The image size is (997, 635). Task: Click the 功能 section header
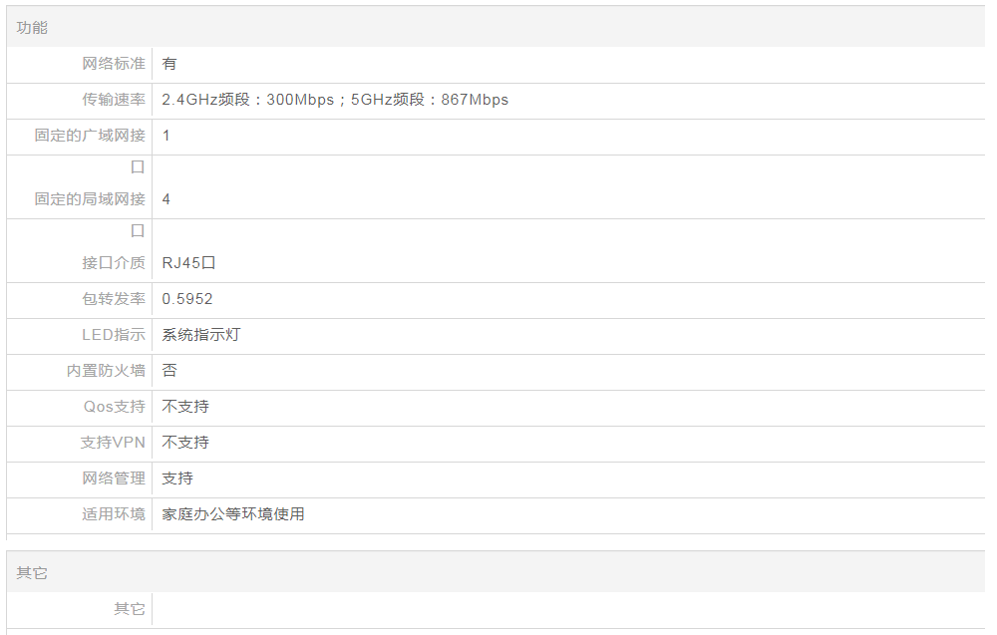point(32,28)
